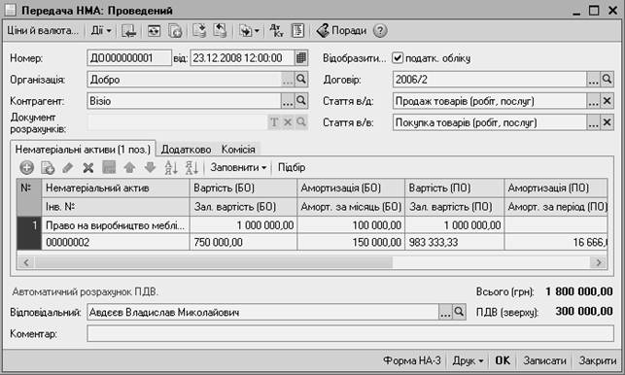The image size is (625, 375).
Task: Select the 983 333,33 cell
Action: [x=454, y=242]
